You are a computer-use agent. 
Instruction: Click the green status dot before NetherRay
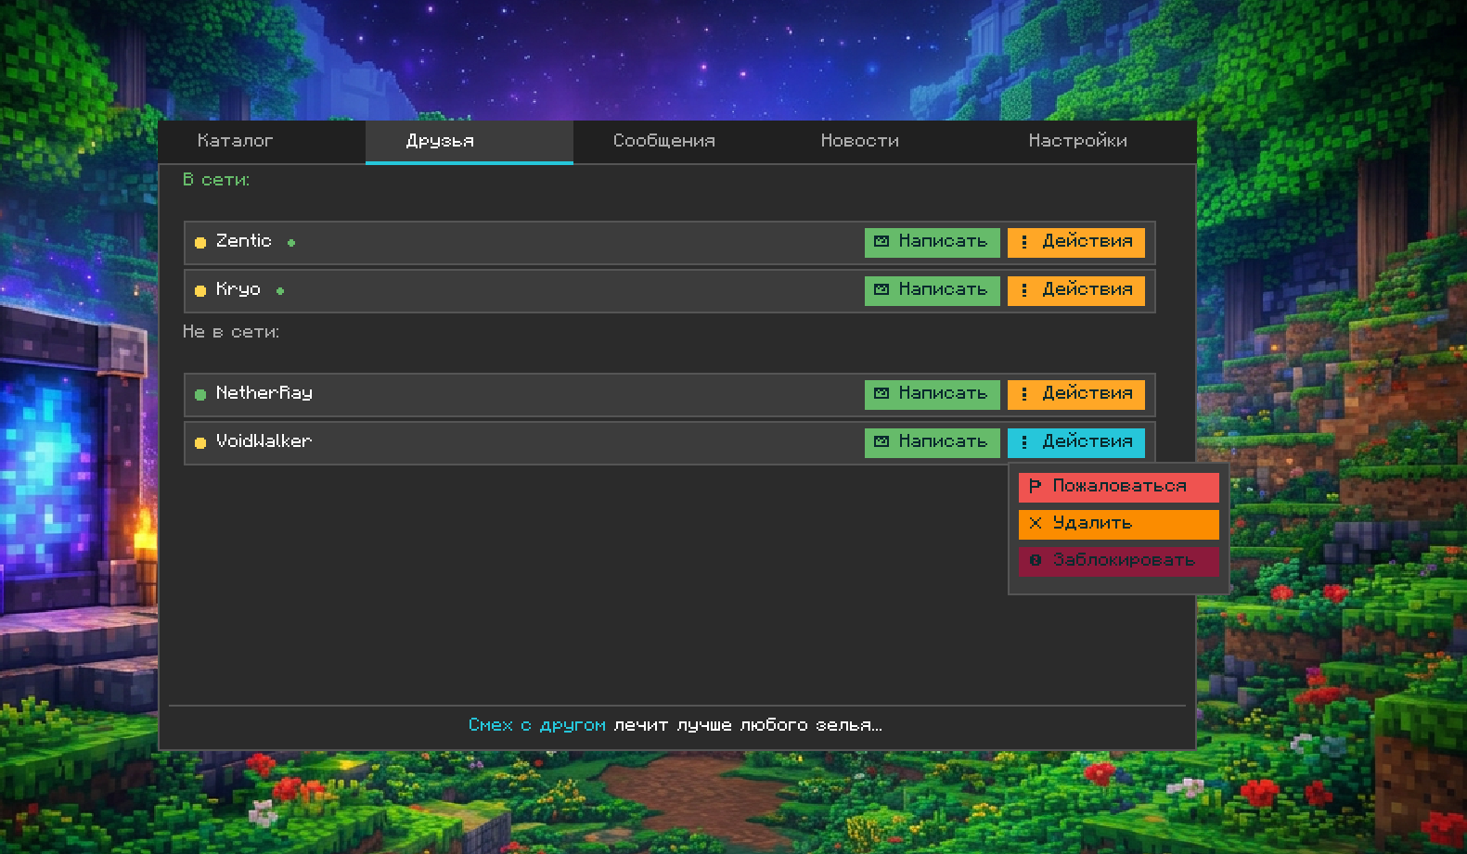pyautogui.click(x=200, y=395)
